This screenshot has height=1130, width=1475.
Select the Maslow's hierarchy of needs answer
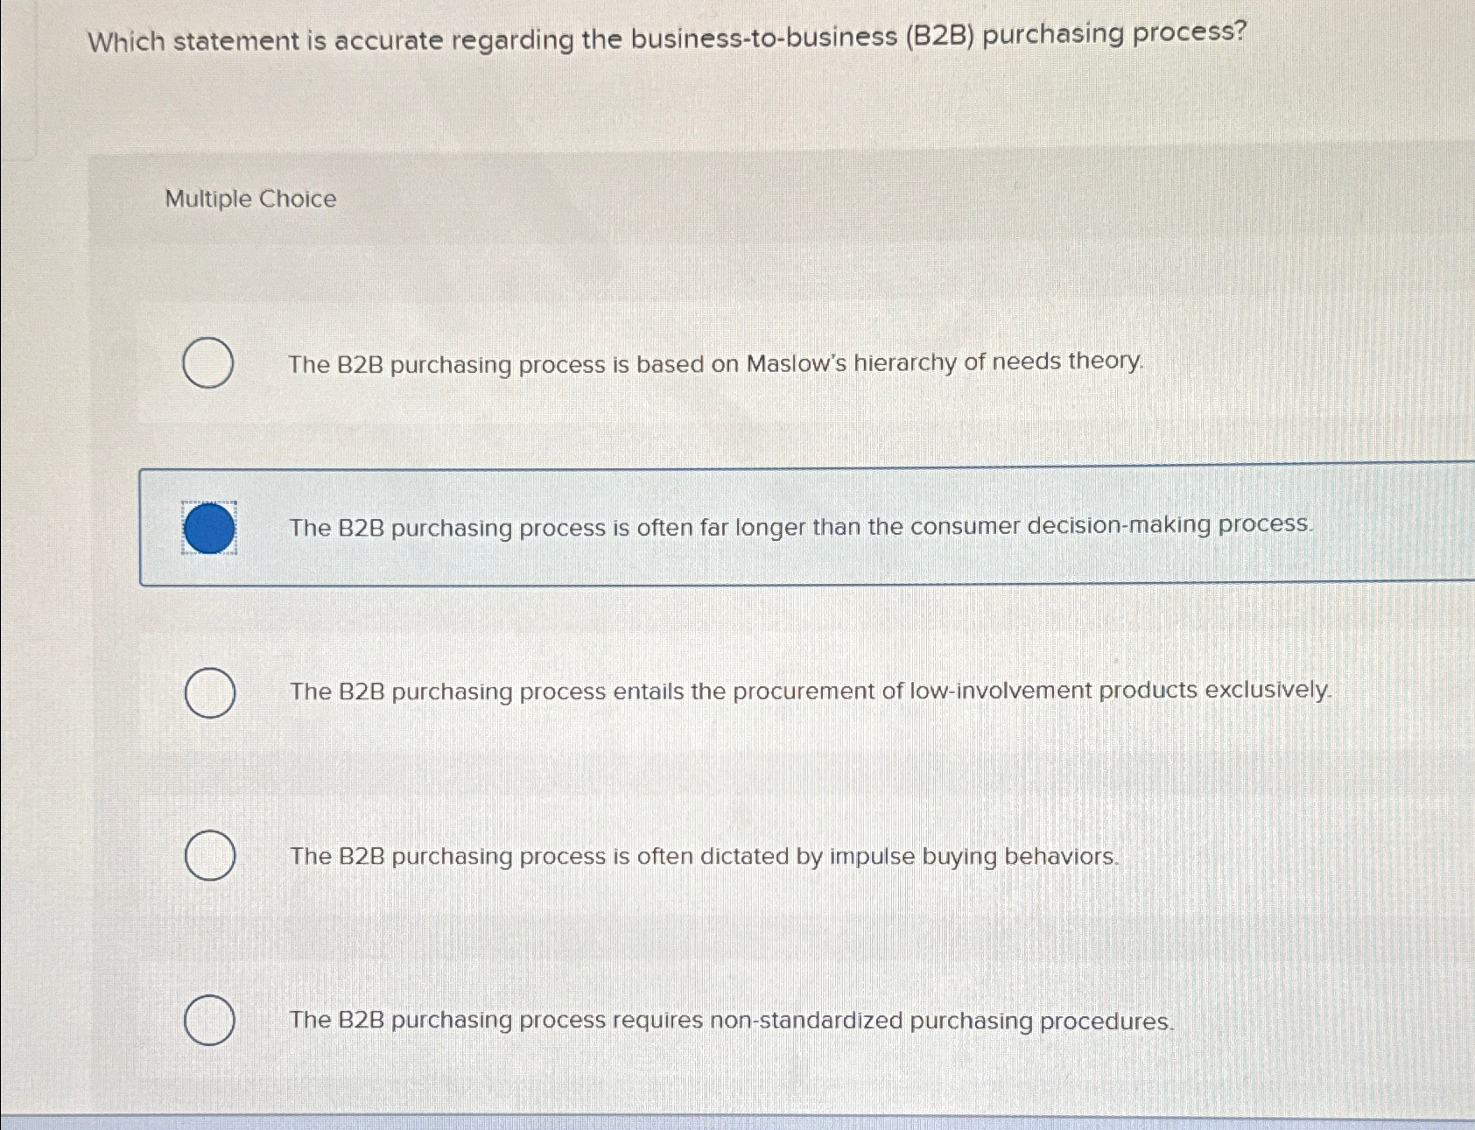(208, 363)
